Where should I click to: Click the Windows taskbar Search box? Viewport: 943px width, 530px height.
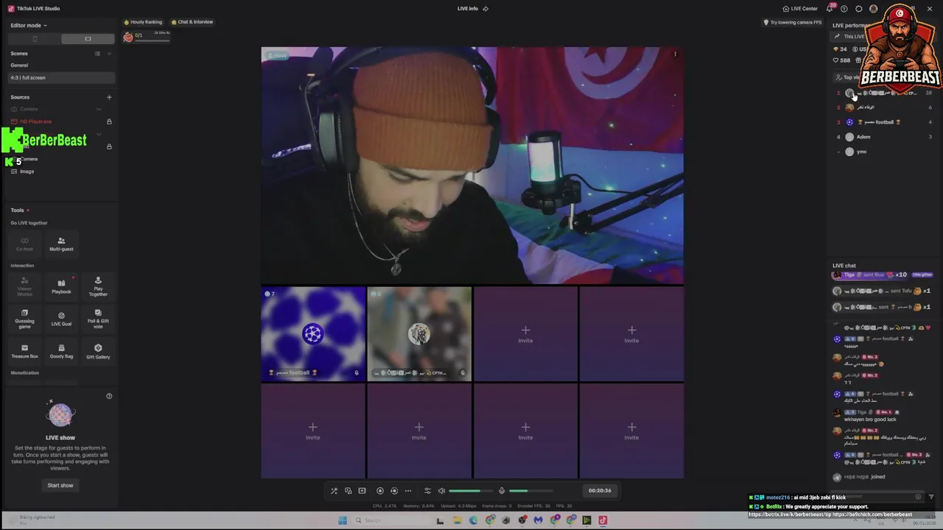pyautogui.click(x=390, y=520)
